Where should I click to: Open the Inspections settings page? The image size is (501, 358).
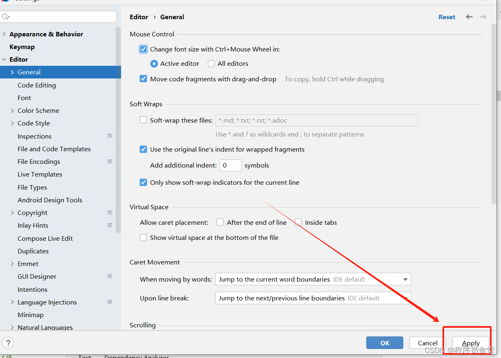point(34,136)
